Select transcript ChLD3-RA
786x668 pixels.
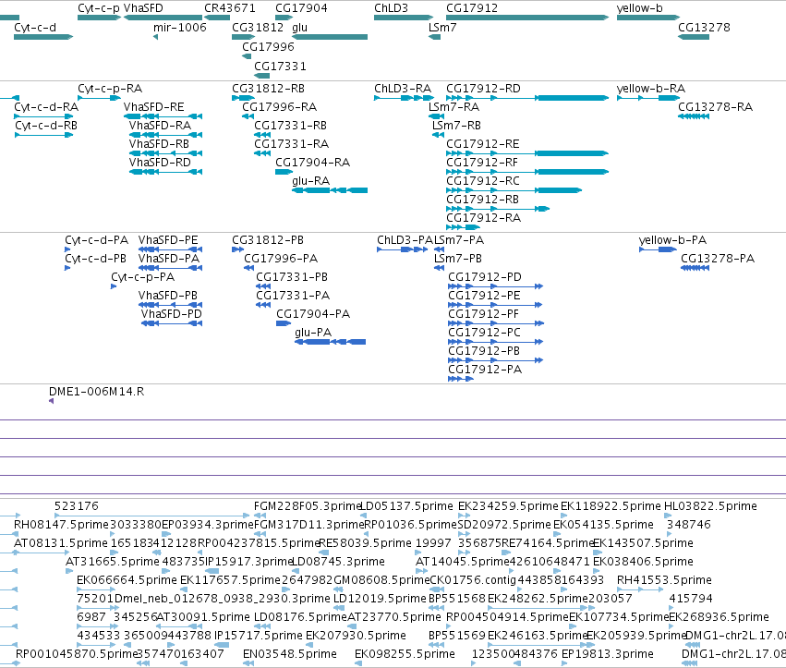[x=403, y=89]
